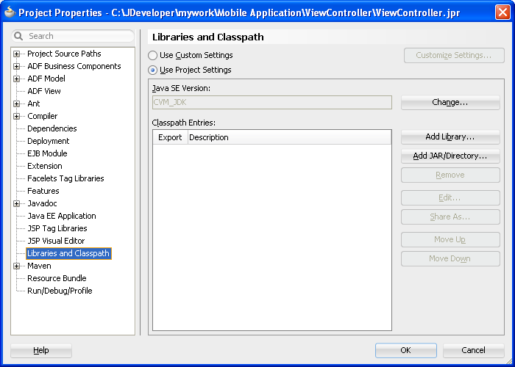This screenshot has width=515, height=367.
Task: Select the EJB Module category
Action: [47, 153]
